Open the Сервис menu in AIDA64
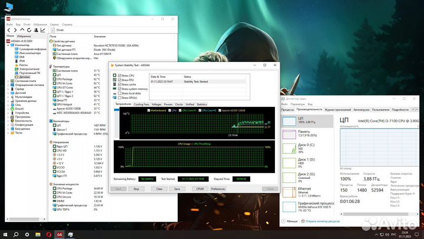Image resolution: width=424 pixels, height=239 pixels. coord(54,24)
